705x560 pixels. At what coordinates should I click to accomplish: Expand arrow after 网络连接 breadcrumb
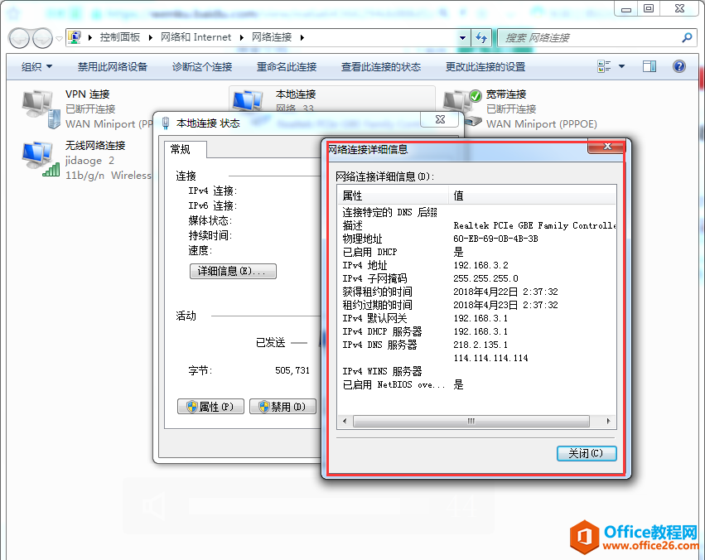302,38
